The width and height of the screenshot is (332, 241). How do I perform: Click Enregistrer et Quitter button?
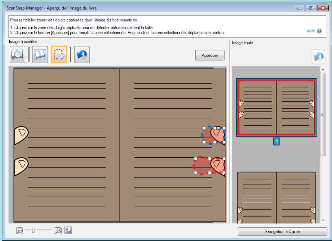coord(283,231)
